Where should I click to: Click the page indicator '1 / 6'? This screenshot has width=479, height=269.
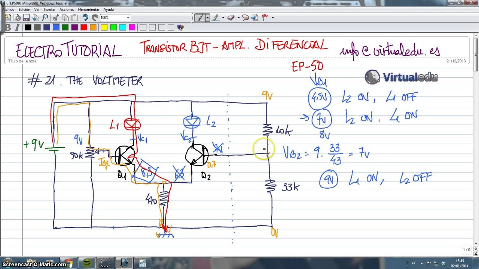(467, 250)
